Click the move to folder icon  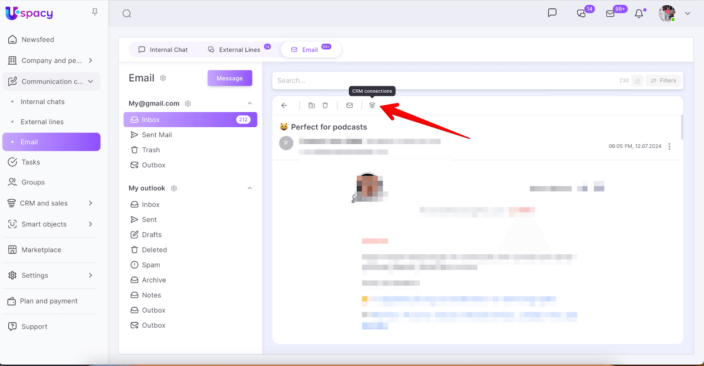point(312,106)
